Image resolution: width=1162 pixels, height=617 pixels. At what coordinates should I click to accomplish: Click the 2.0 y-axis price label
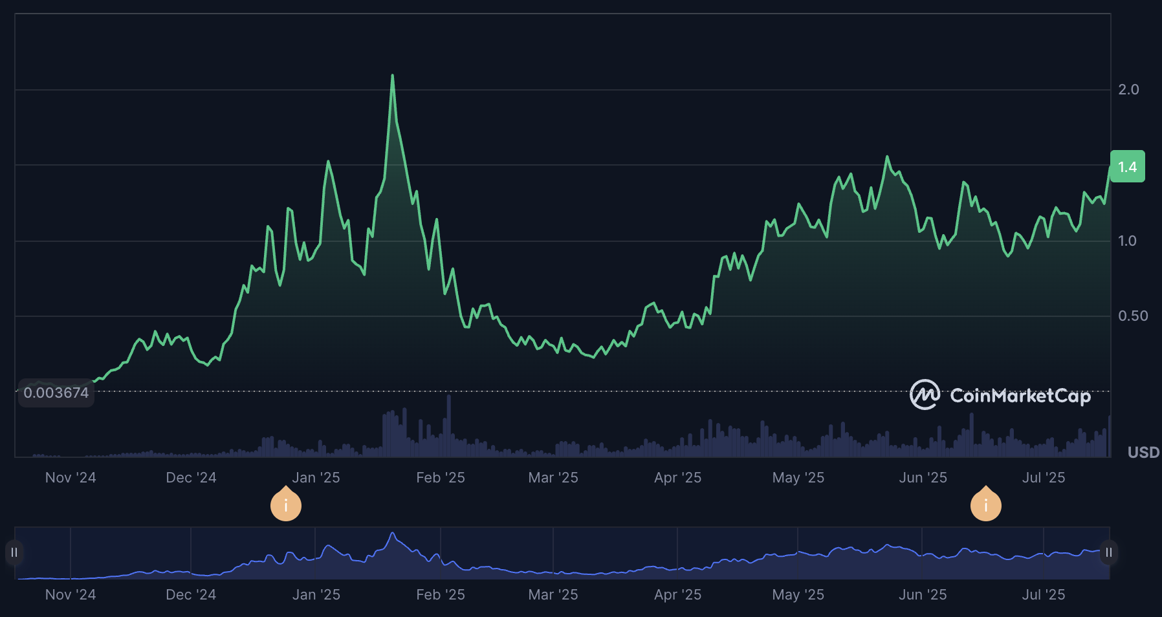tap(1129, 90)
